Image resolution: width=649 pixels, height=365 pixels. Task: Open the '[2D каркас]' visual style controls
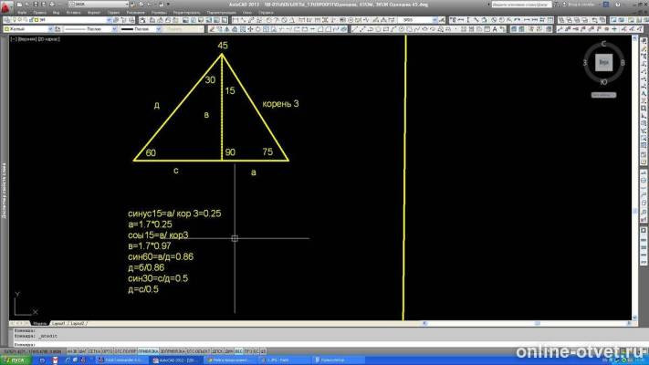[x=49, y=39]
